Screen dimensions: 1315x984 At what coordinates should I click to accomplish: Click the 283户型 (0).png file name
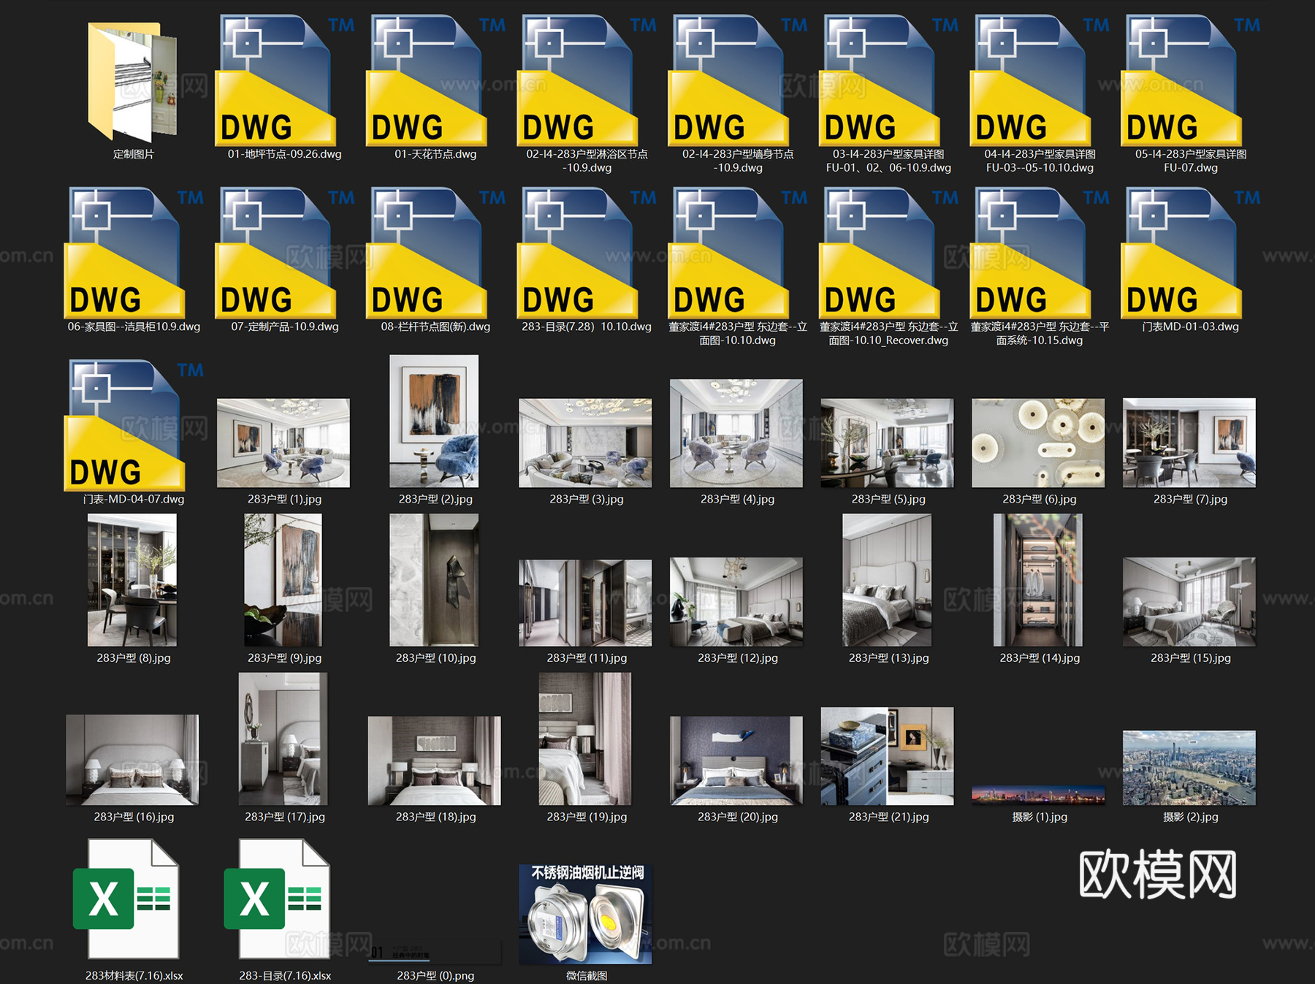[435, 975]
